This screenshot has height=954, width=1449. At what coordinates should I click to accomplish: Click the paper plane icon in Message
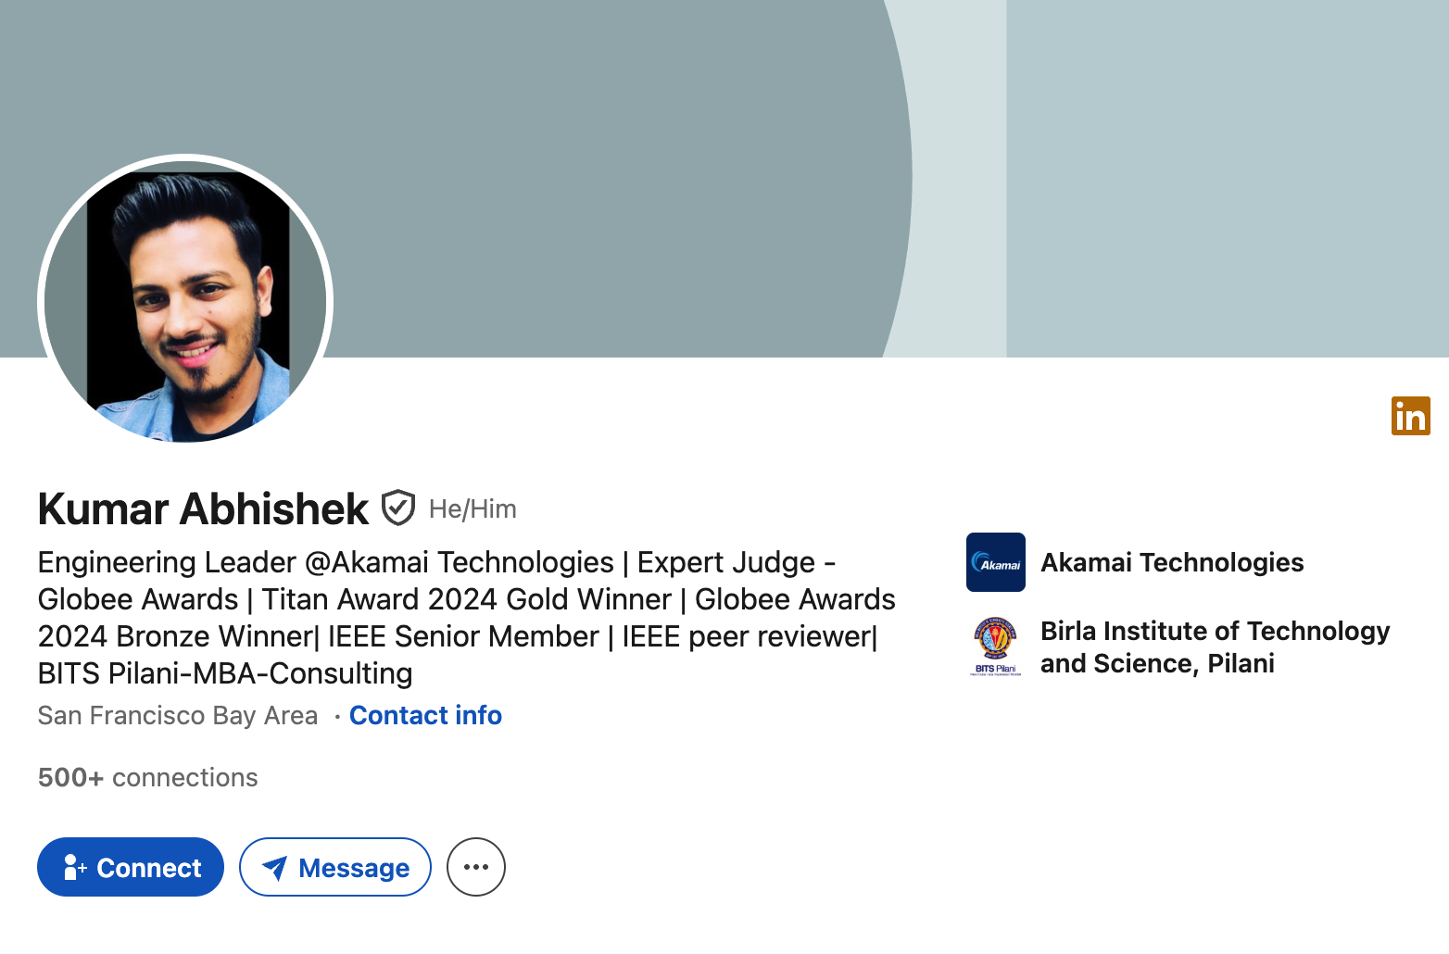274,868
